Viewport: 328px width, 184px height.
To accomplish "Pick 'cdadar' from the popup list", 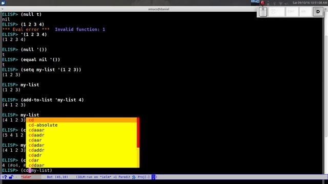I will [81, 145].
